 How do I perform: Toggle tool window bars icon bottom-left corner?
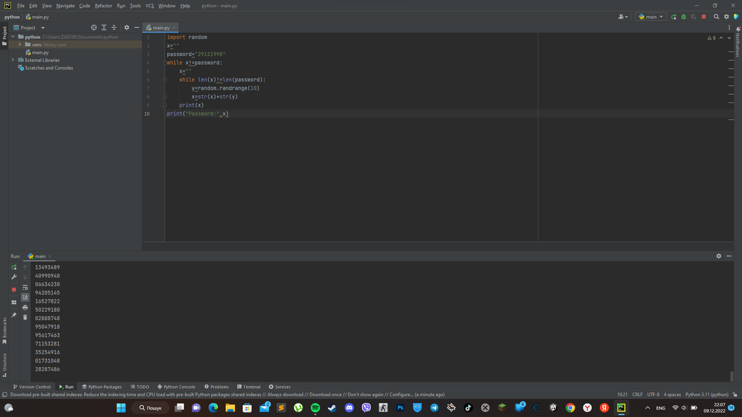point(4,395)
